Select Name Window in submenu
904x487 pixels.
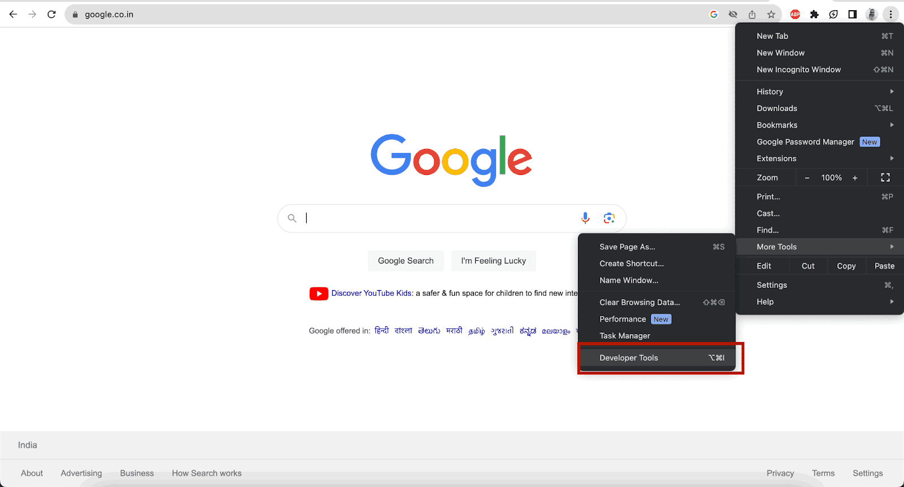pyautogui.click(x=657, y=280)
